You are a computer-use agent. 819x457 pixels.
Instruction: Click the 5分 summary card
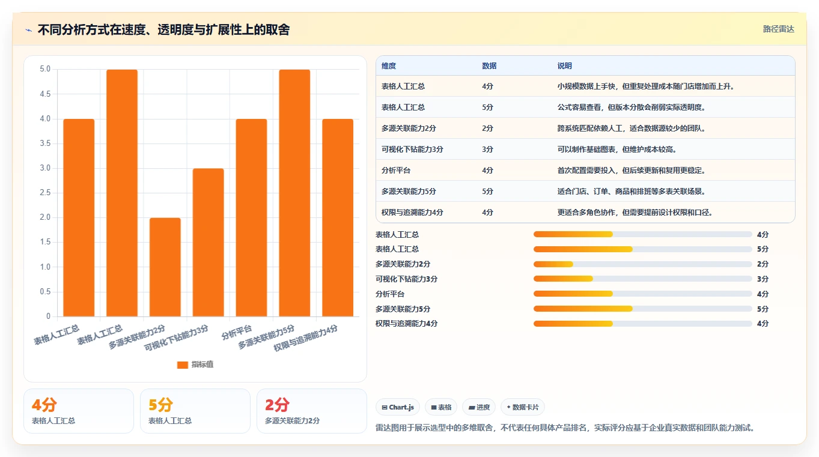click(195, 411)
